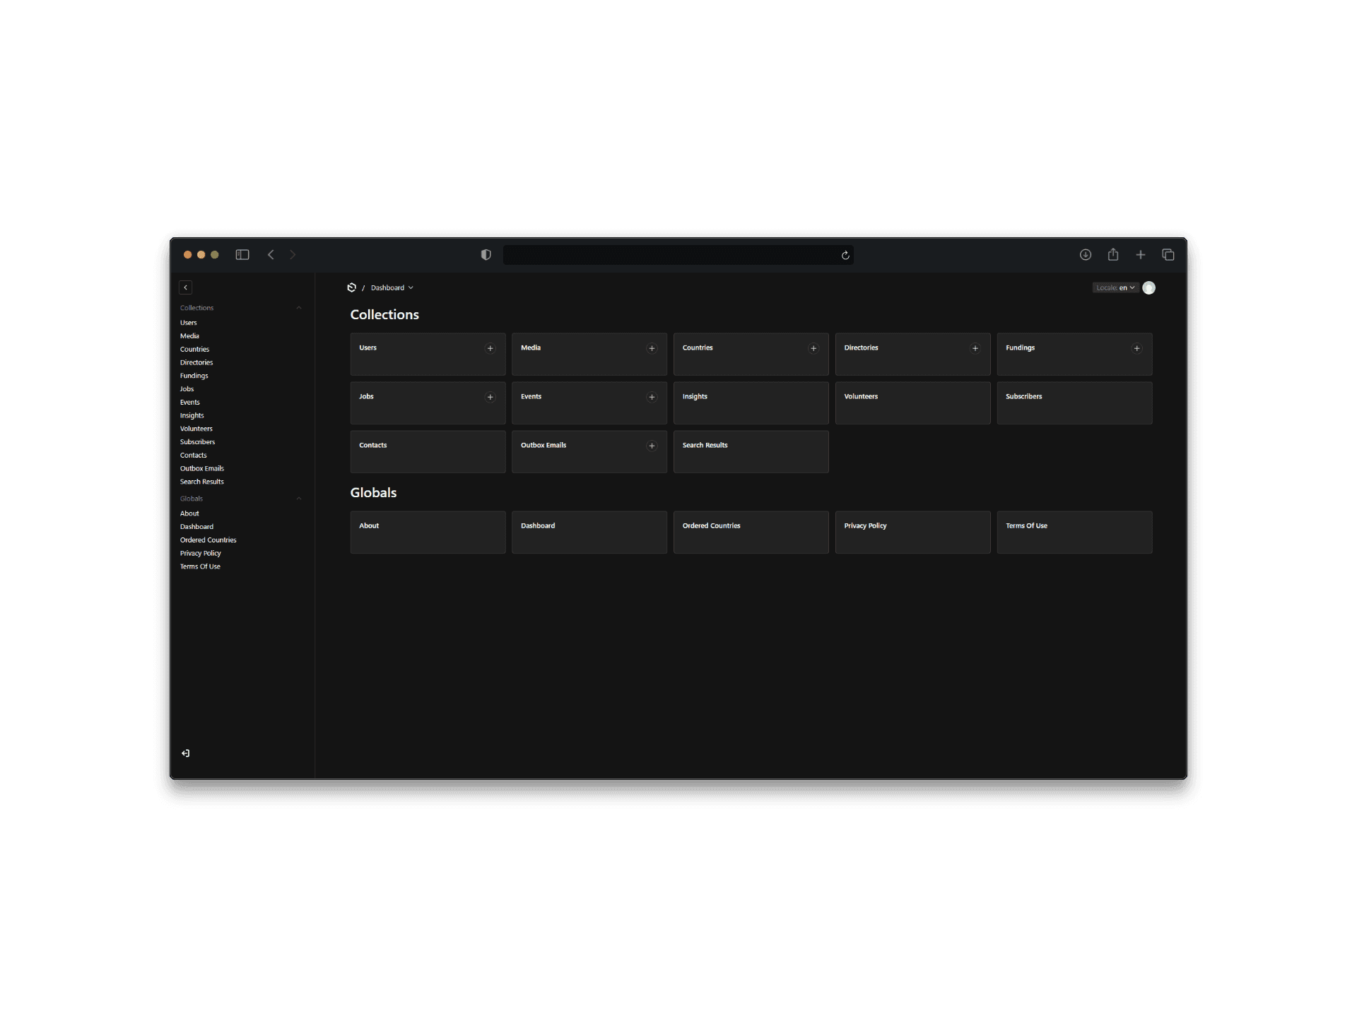Open About global in the sidebar
The image size is (1357, 1017).
coord(189,513)
